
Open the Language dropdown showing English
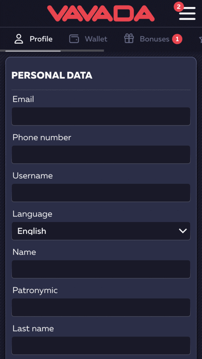(x=101, y=231)
